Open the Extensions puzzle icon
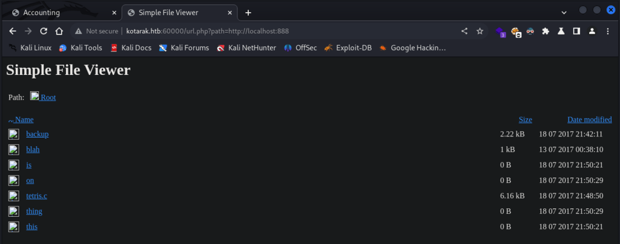Image resolution: width=620 pixels, height=244 pixels. click(546, 31)
